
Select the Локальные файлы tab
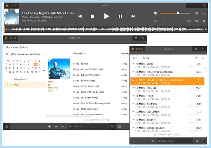pos(17,47)
